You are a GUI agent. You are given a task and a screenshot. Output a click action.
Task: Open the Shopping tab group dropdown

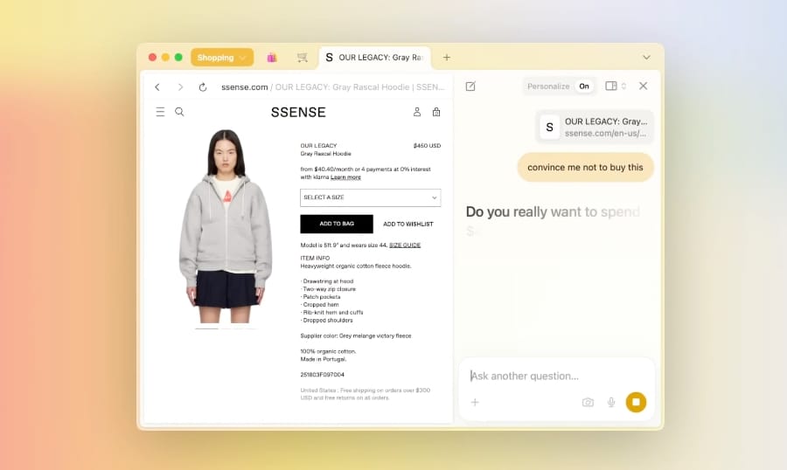tap(222, 58)
